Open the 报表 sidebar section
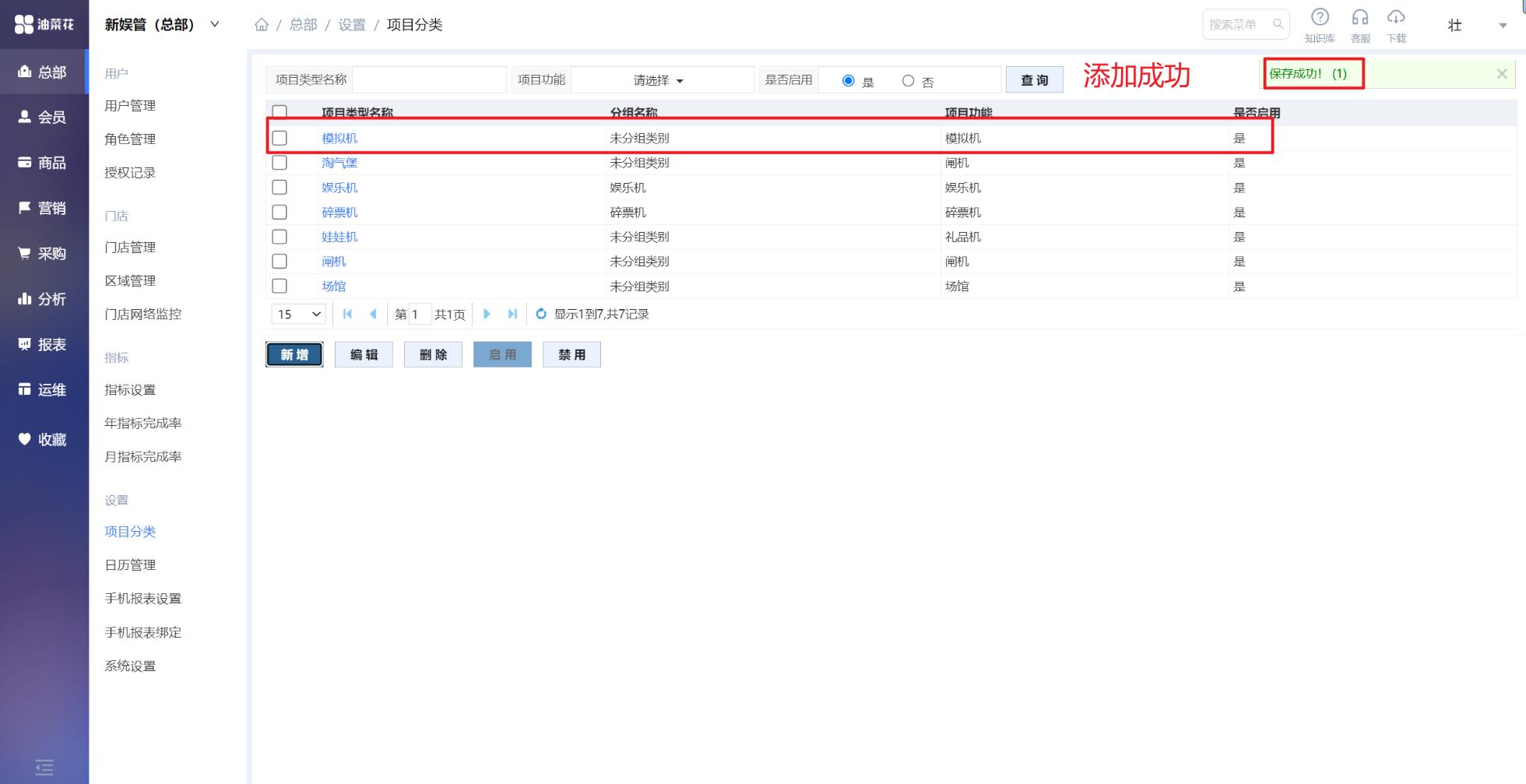The height and width of the screenshot is (784, 1526). pyautogui.click(x=44, y=344)
